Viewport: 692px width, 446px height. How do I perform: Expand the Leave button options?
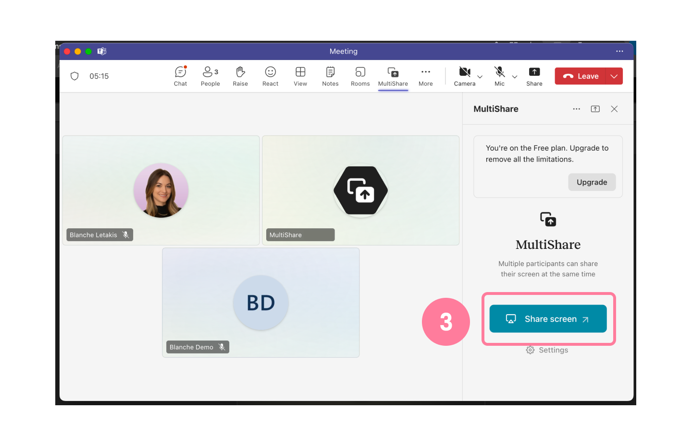614,76
